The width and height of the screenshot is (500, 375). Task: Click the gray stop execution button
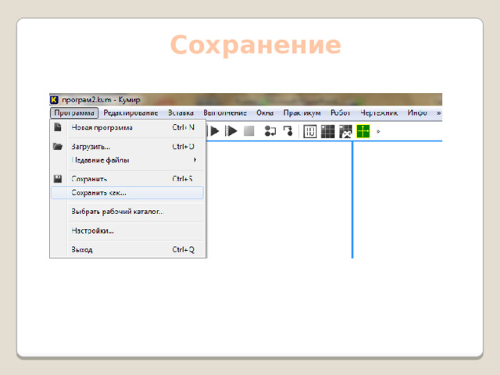pos(248,131)
